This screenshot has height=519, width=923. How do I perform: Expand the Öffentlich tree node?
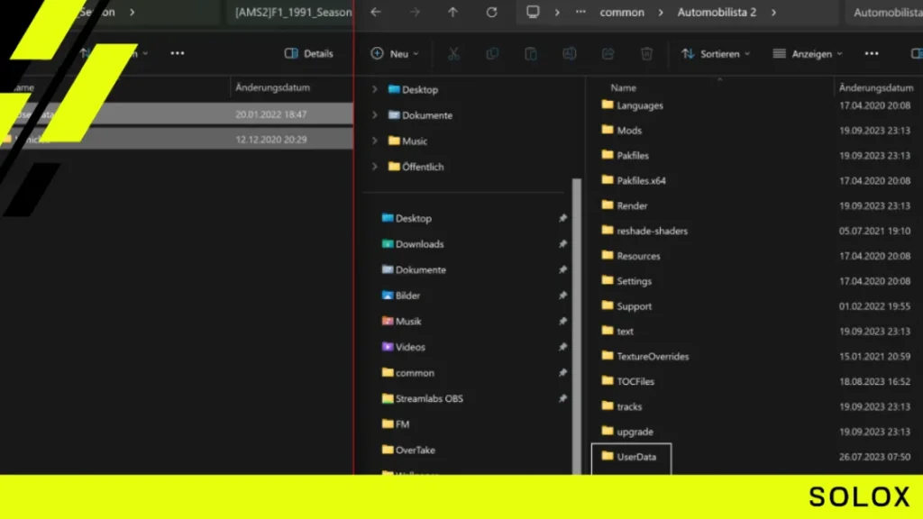[374, 167]
